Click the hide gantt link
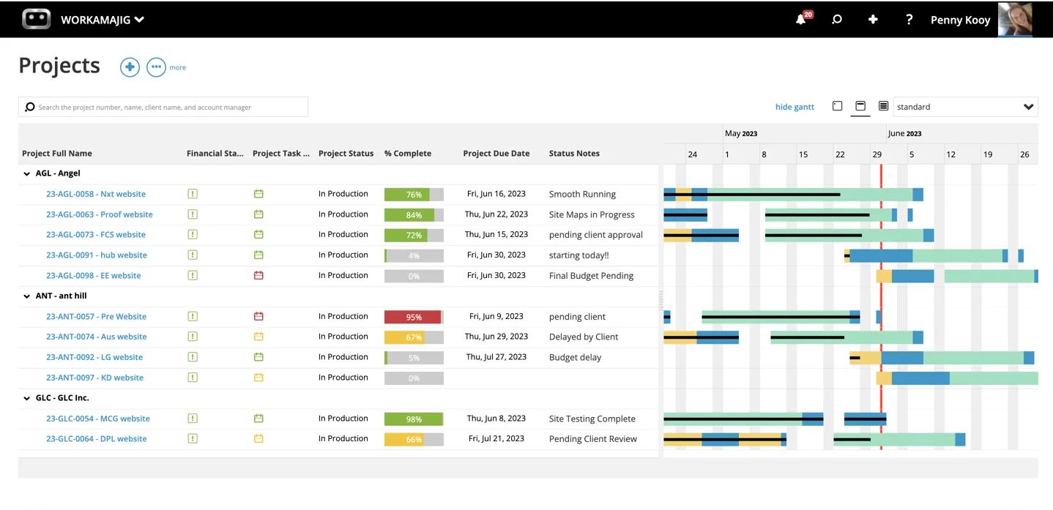This screenshot has height=510, width=1053. coord(795,107)
